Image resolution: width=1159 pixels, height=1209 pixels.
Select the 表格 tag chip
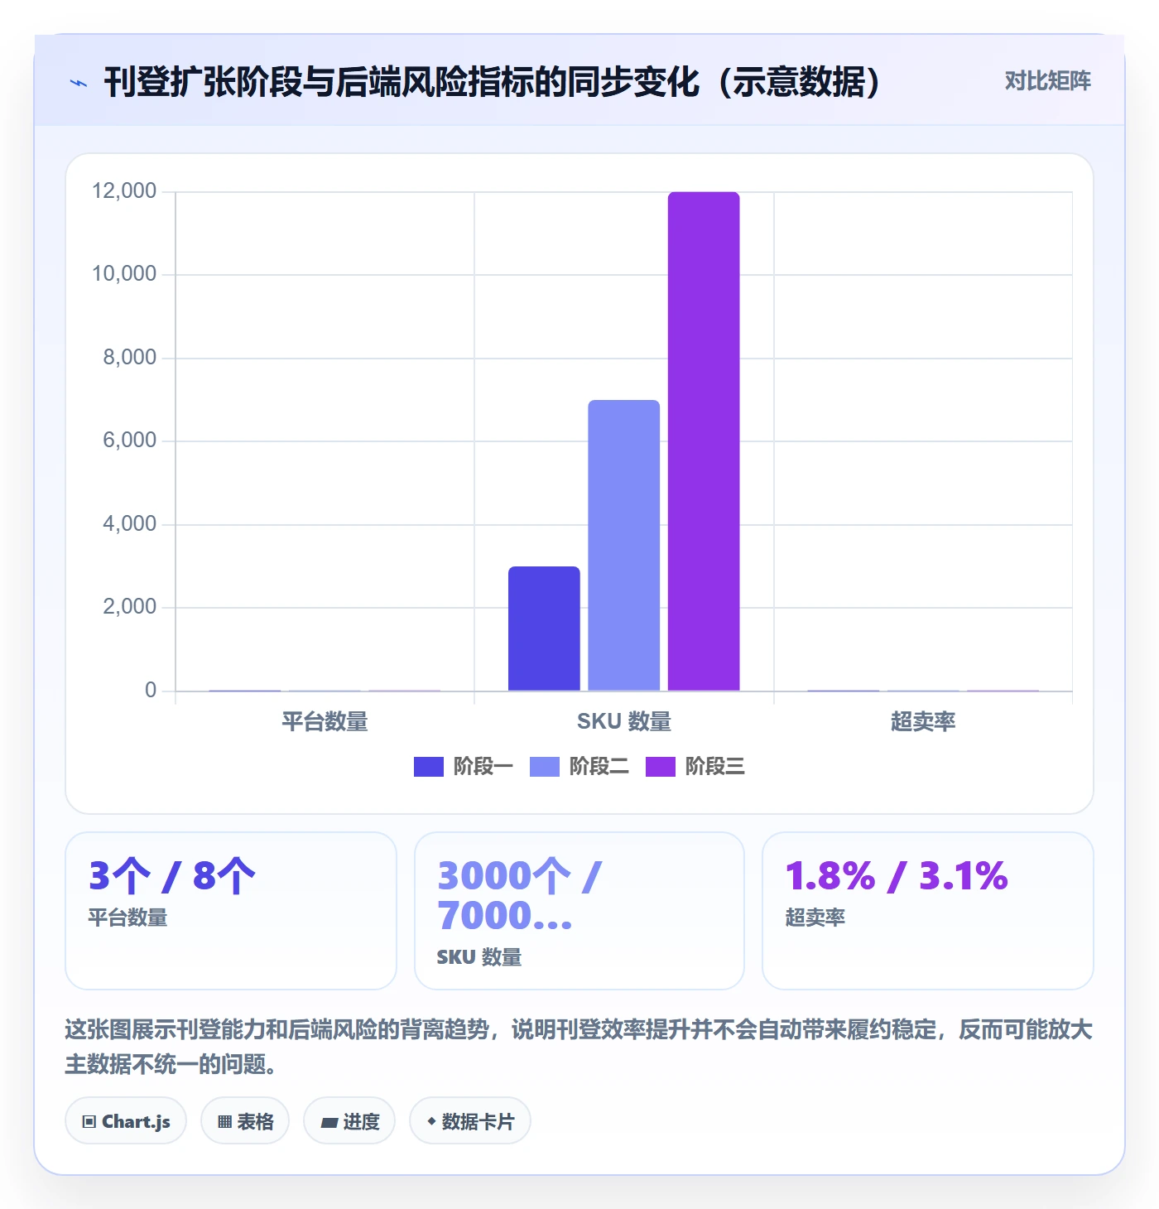pyautogui.click(x=245, y=1121)
